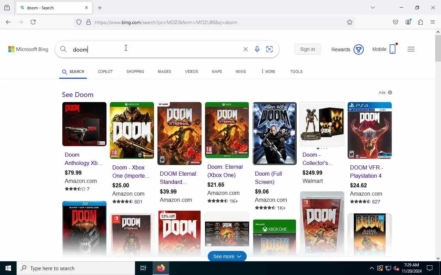Open the tab overview icon in the title bar
This screenshot has width=441, height=275.
point(7,8)
